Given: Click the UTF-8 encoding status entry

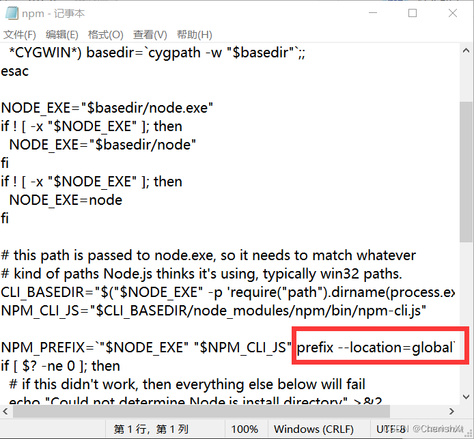Looking at the screenshot, I should [391, 429].
